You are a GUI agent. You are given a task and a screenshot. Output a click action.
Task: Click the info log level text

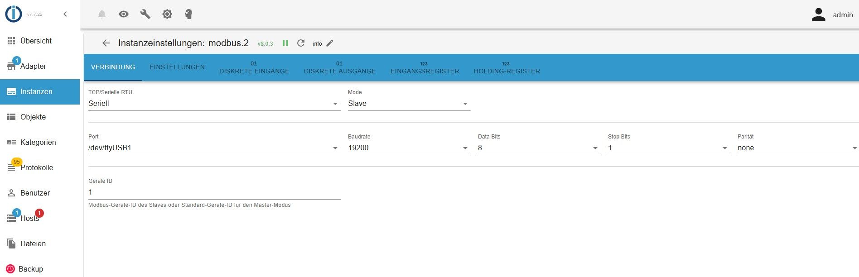click(x=317, y=44)
